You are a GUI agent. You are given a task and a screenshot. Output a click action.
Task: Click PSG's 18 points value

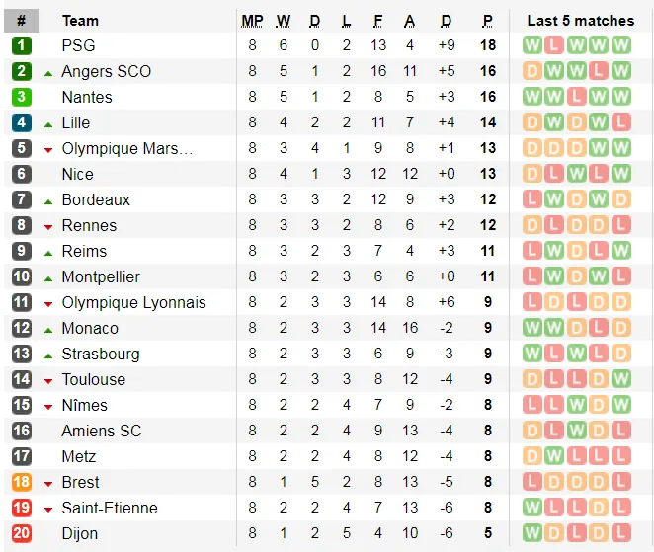[488, 45]
